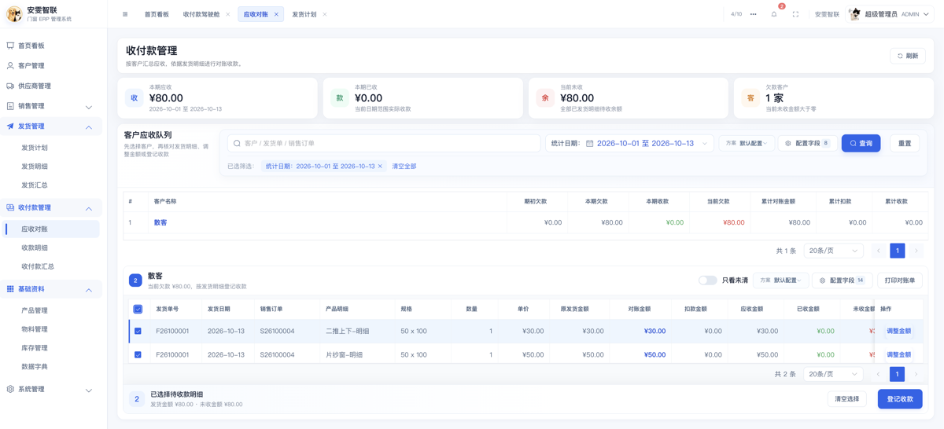Click 调整金额 for the ¥50.00 row
944x429 pixels.
click(x=899, y=355)
